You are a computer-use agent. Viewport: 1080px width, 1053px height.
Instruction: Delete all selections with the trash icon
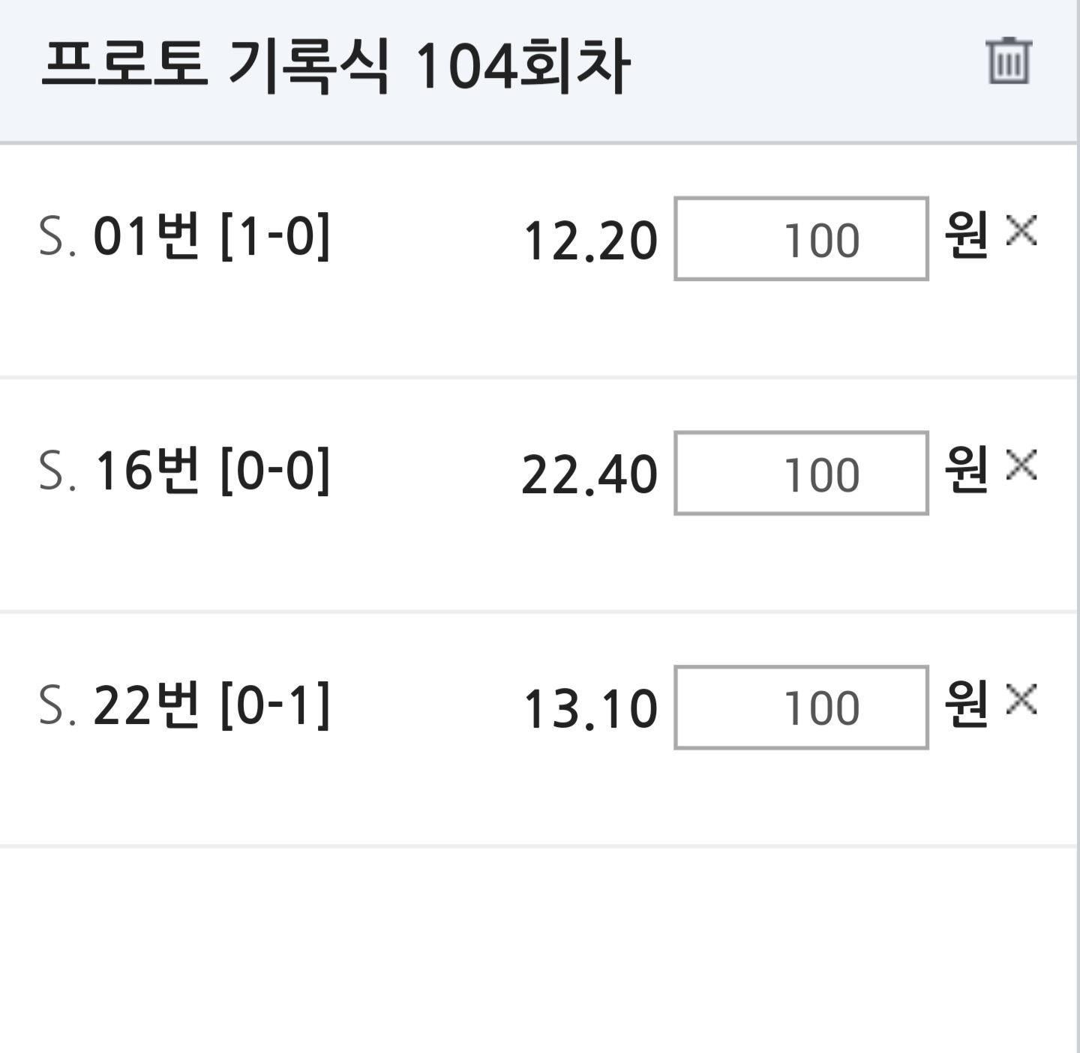click(1009, 61)
